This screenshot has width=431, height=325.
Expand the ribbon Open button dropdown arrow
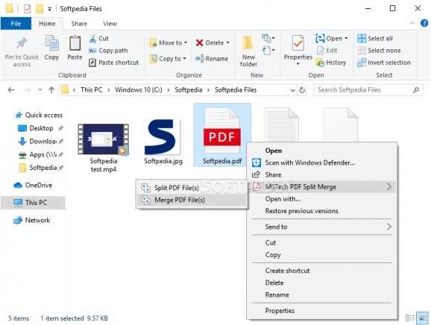(x=346, y=38)
